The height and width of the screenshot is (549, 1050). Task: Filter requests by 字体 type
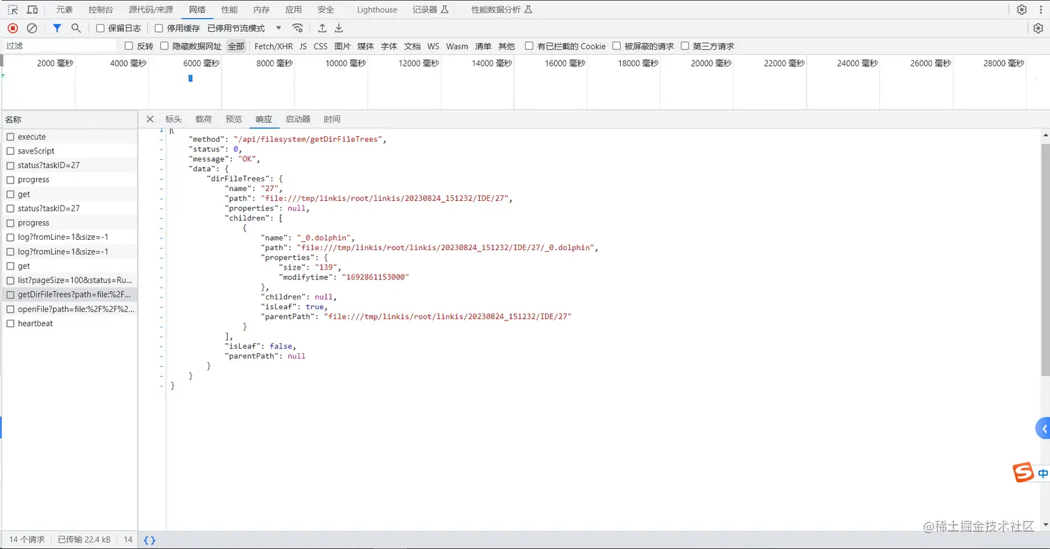(389, 47)
